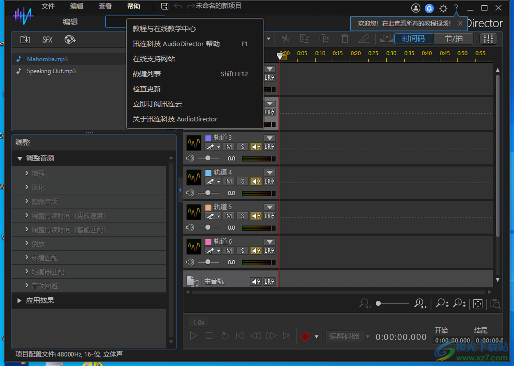514x366 pixels.
Task: Expand the 增强 adjustment item
Action: tap(27, 173)
